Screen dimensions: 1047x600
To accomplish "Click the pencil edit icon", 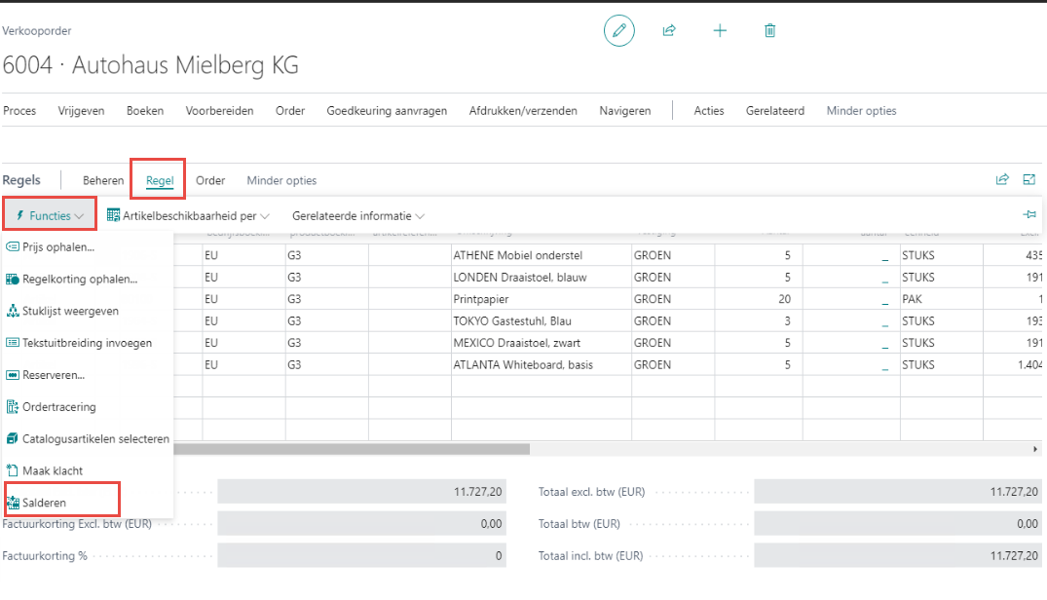I will click(x=618, y=31).
